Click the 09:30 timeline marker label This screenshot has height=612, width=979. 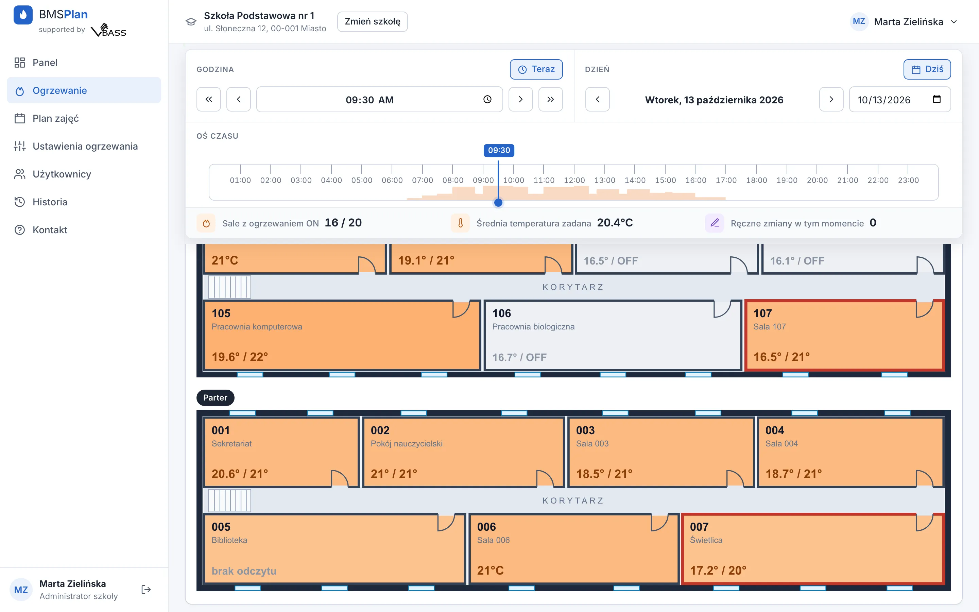[x=499, y=150]
